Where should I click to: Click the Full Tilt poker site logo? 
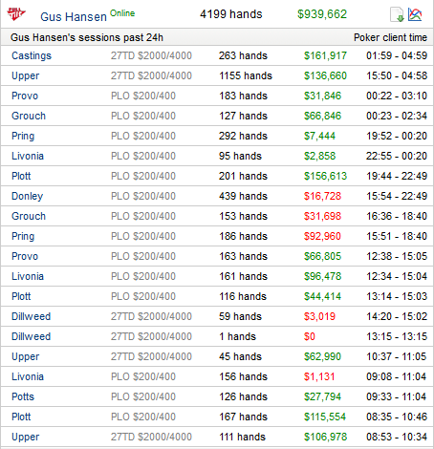(16, 14)
